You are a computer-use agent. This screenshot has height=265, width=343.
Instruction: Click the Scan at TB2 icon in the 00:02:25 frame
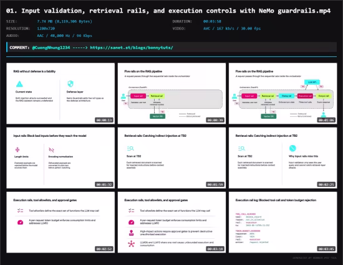(241, 148)
